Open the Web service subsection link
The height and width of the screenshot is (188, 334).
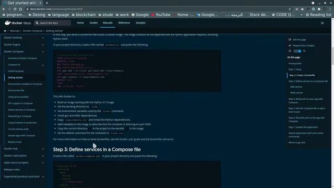[x=296, y=87]
